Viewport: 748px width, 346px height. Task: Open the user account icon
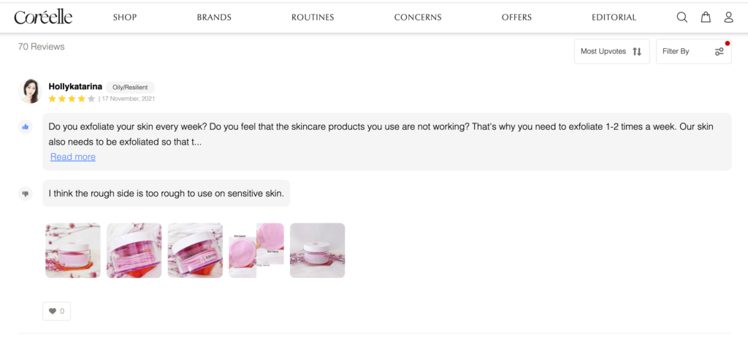pyautogui.click(x=728, y=18)
